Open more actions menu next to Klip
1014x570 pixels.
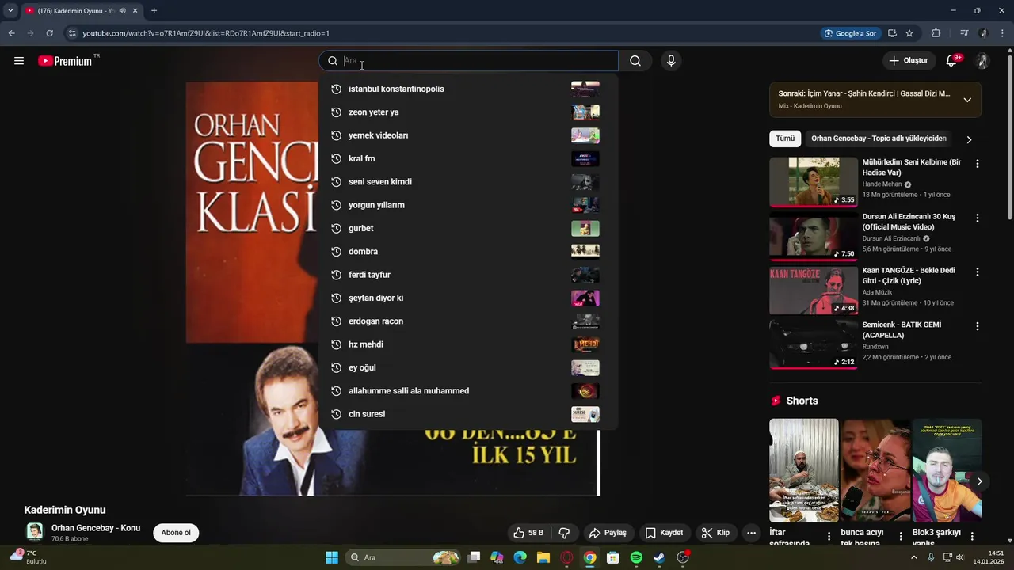[751, 533]
